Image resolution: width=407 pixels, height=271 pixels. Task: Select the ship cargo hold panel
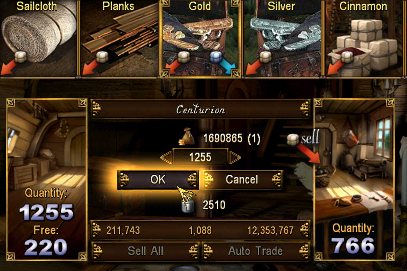coord(46,179)
